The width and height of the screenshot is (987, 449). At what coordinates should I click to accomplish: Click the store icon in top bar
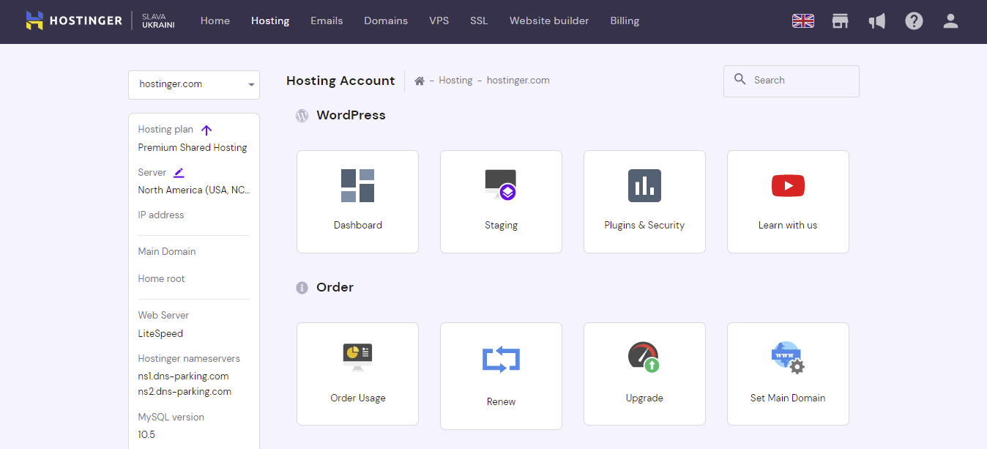[x=840, y=21]
